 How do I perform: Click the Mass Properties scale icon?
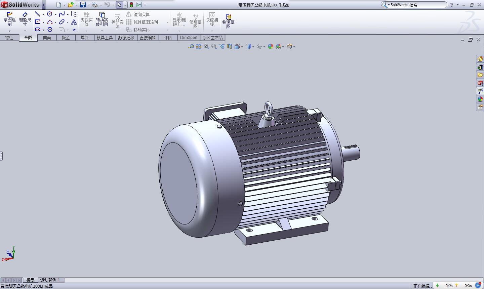(199, 47)
